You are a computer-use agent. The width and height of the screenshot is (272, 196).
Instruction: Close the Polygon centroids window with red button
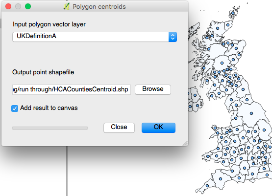pyautogui.click(x=8, y=6)
